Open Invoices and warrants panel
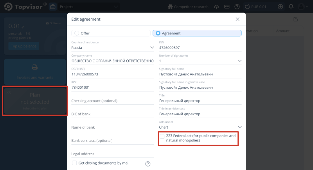The image size is (313, 170). coord(35,72)
